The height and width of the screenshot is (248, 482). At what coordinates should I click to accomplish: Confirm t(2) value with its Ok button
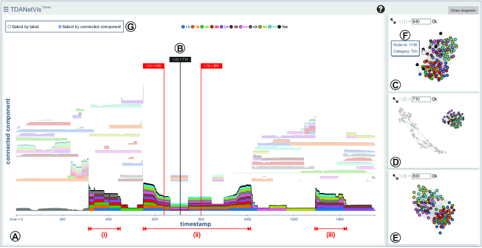434,100
